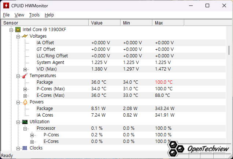The height and width of the screenshot is (159, 233).
Task: Close the HWMonitor window
Action: (224, 5)
